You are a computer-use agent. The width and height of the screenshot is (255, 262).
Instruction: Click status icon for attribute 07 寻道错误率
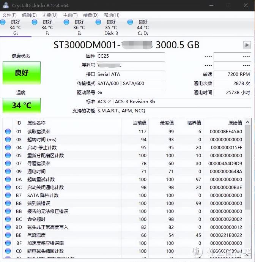[x=8, y=163]
